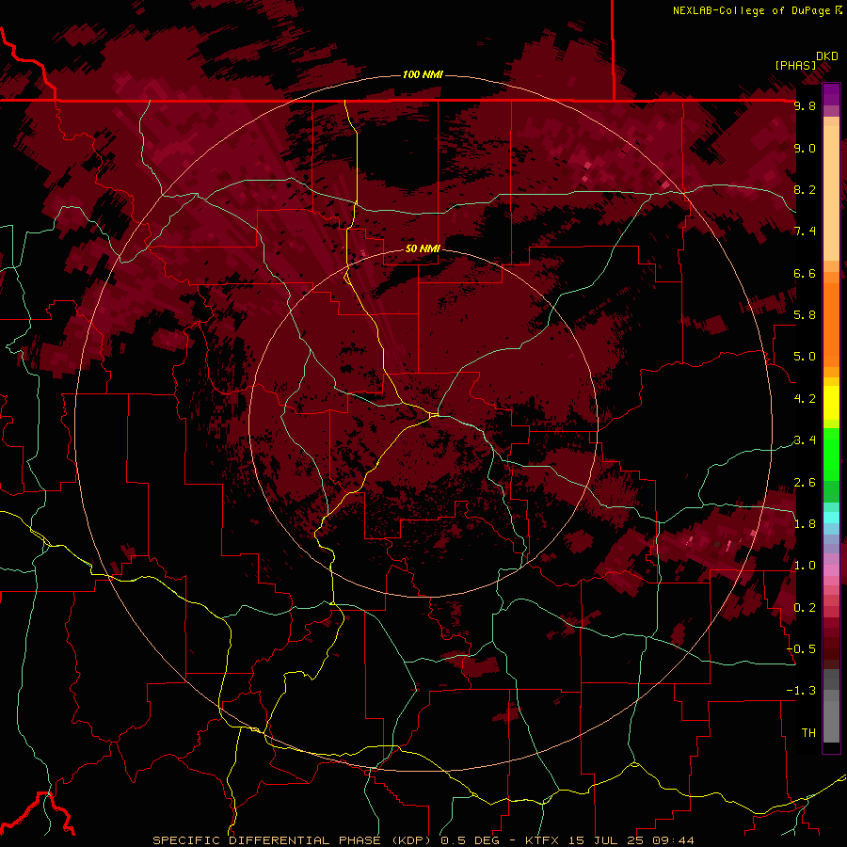Click the 09:44 timestamp in the caption
Screen dimensions: 847x847
(x=675, y=840)
